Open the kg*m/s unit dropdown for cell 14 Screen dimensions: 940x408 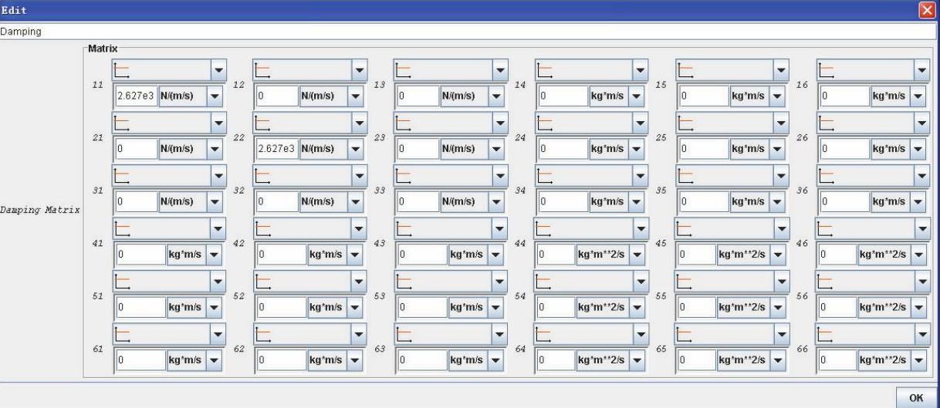pyautogui.click(x=639, y=96)
